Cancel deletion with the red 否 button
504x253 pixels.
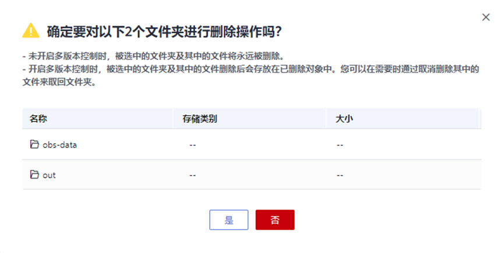[275, 220]
